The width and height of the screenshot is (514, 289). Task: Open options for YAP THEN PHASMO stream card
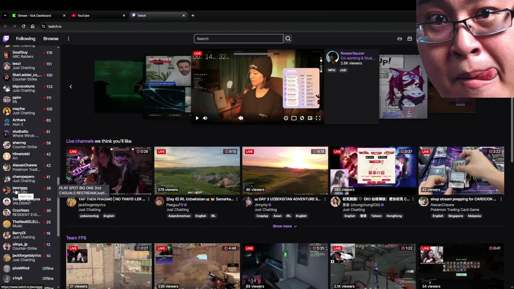click(x=149, y=199)
